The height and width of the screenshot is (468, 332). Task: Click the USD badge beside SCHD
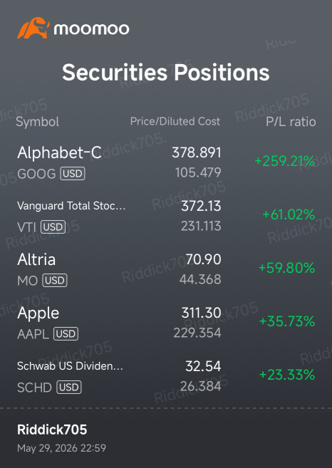tap(69, 388)
